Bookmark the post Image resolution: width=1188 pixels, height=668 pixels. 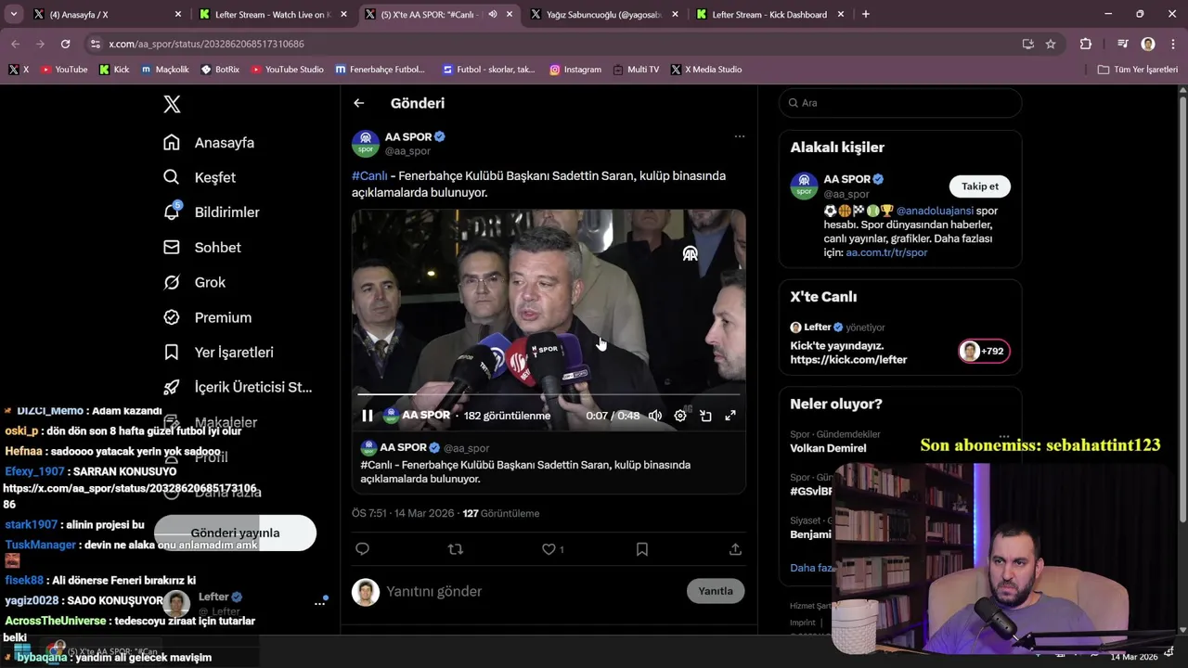[641, 549]
